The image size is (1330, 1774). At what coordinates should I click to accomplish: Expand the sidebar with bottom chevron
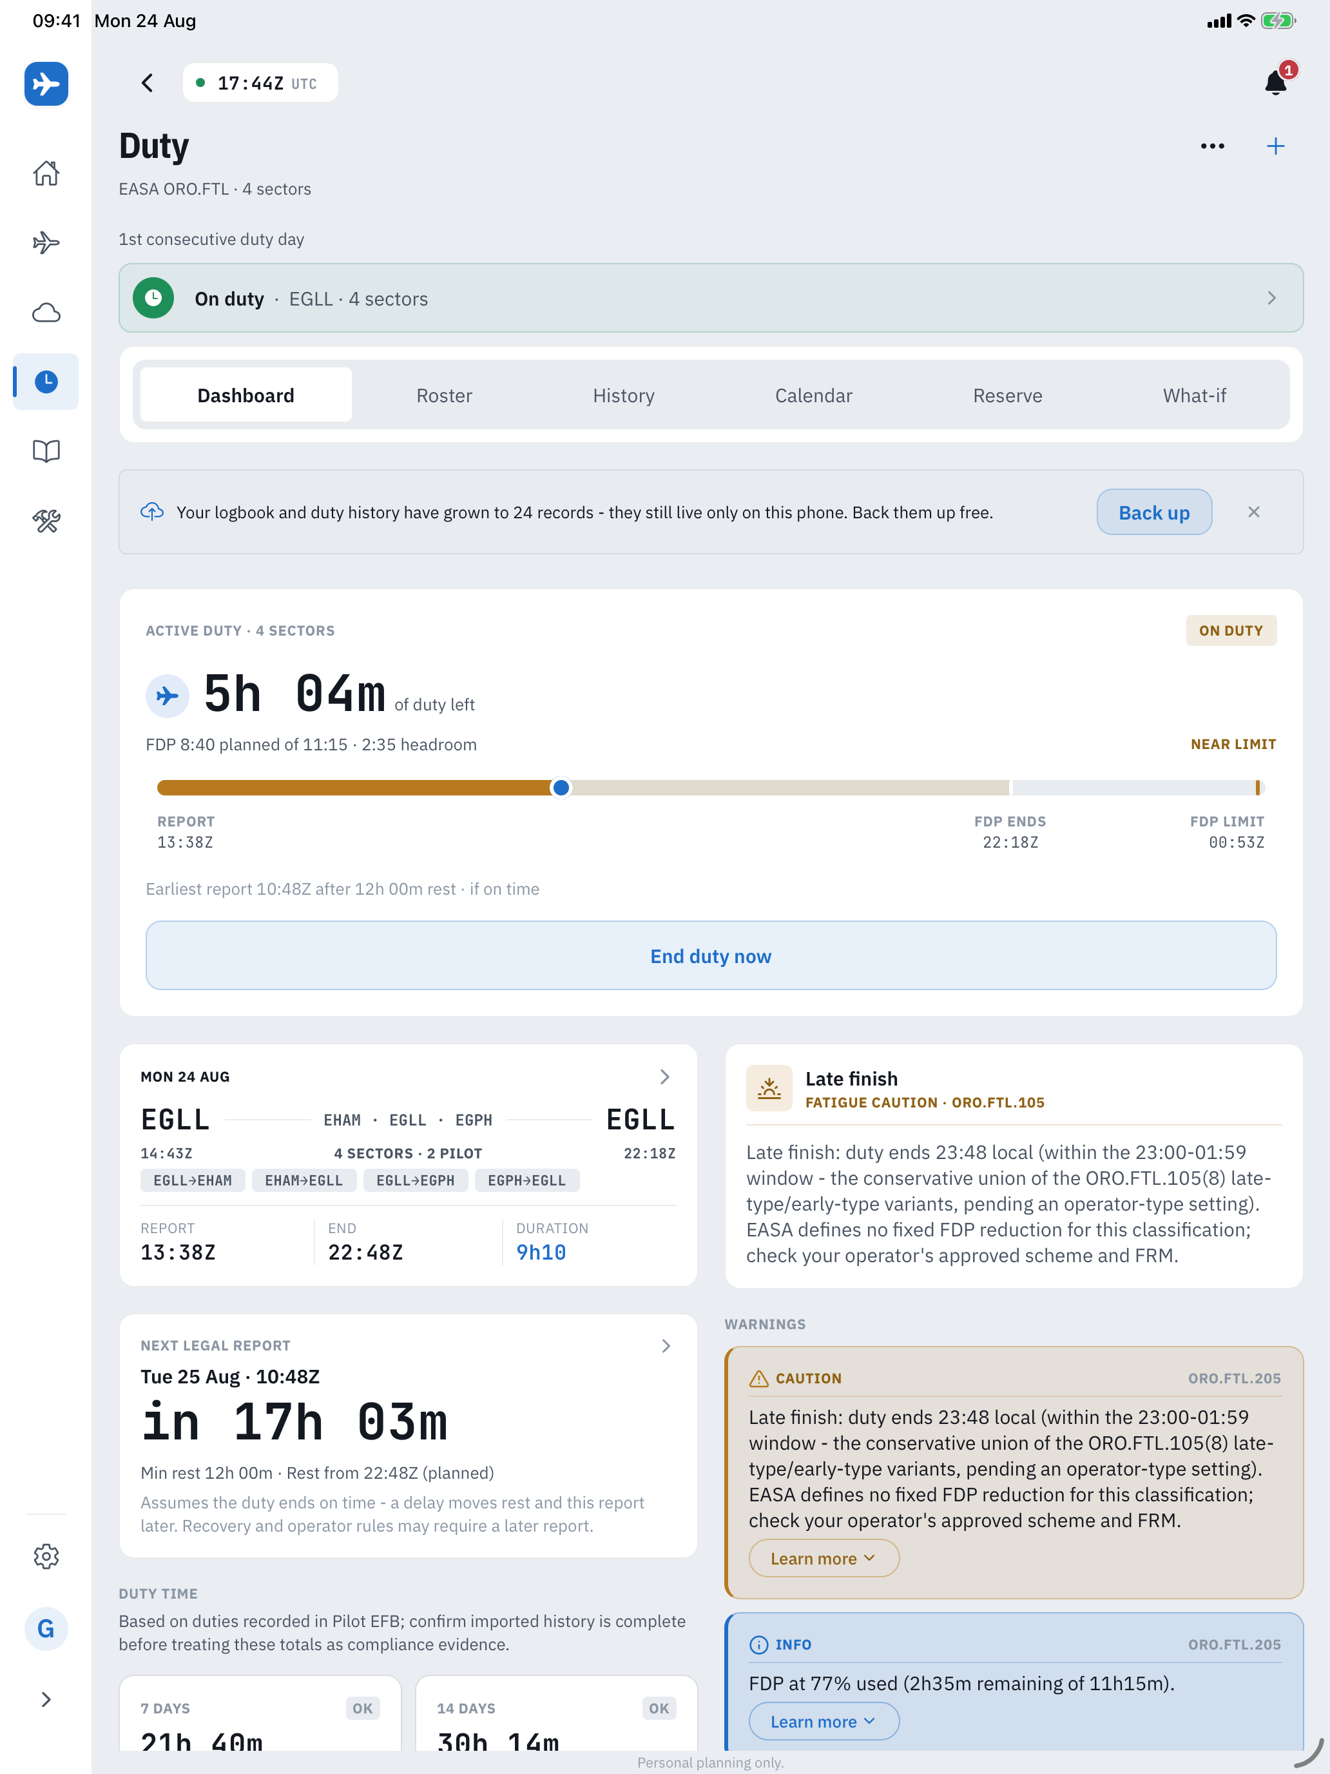[46, 1699]
